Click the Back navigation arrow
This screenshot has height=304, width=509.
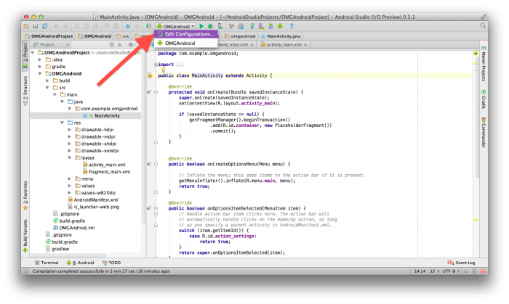(x=128, y=26)
